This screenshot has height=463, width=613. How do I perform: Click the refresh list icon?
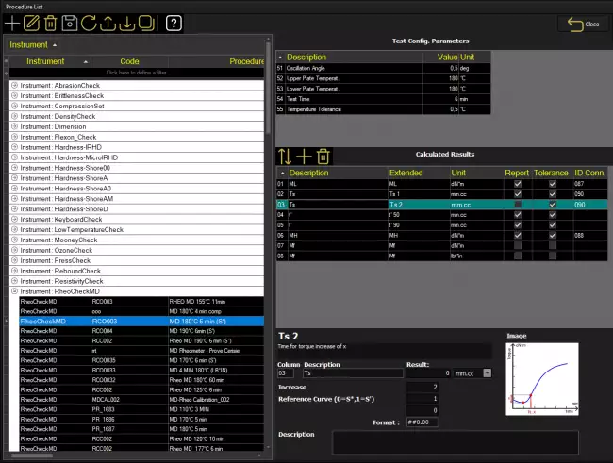point(90,23)
